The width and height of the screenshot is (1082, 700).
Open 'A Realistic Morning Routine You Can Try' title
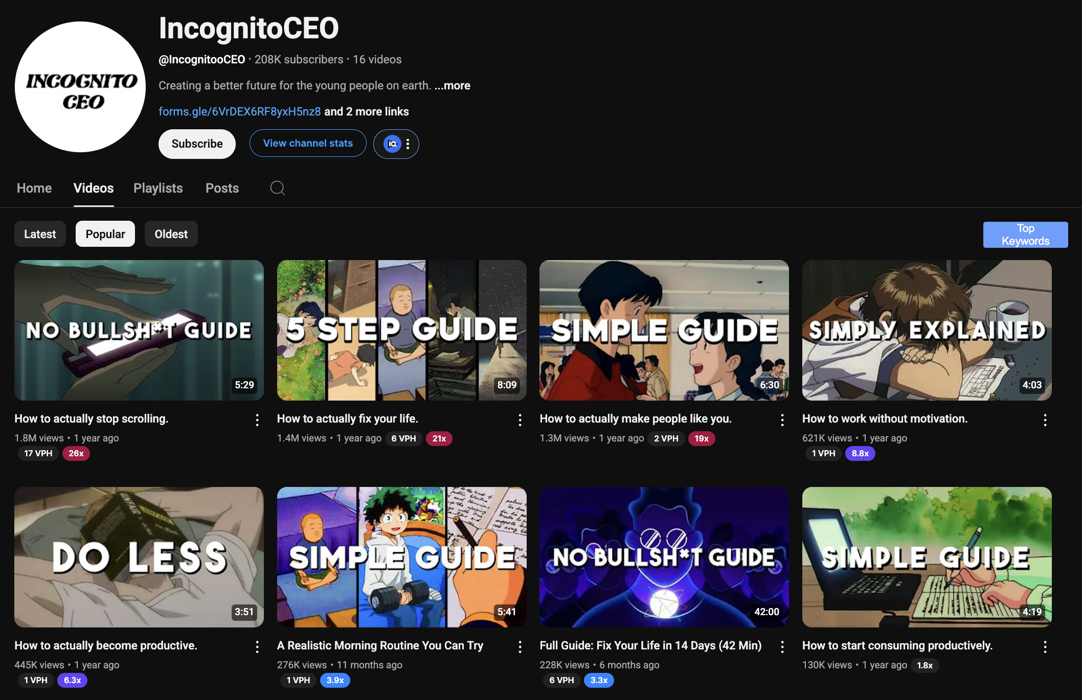380,645
